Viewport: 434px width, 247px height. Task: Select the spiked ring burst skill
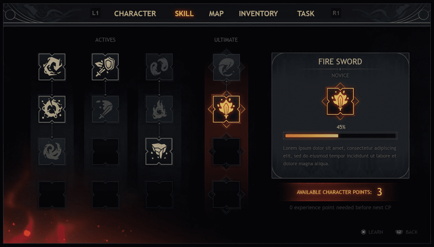coord(52,109)
